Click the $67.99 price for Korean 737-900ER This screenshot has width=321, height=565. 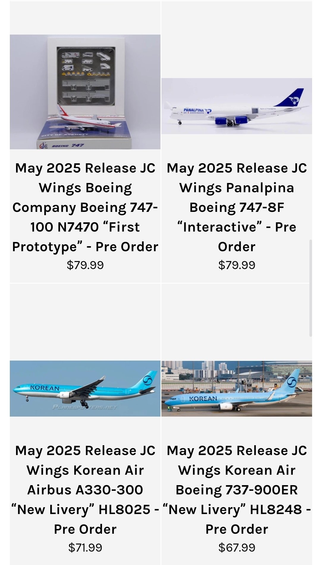tap(237, 547)
